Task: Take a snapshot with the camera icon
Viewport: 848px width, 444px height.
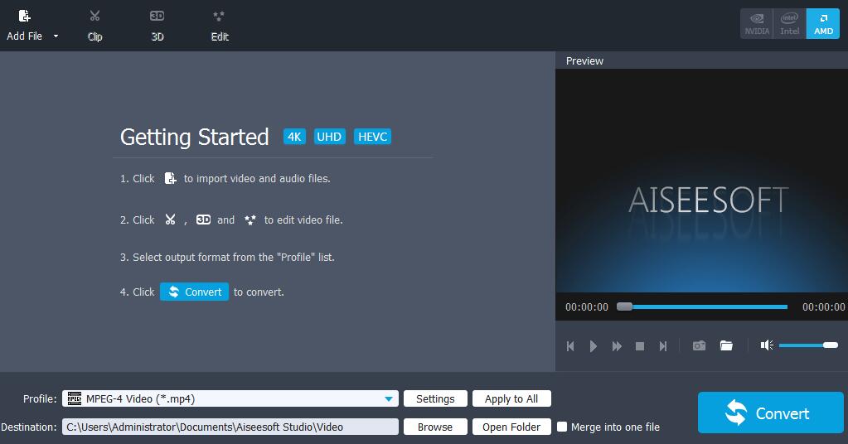Action: pyautogui.click(x=700, y=345)
